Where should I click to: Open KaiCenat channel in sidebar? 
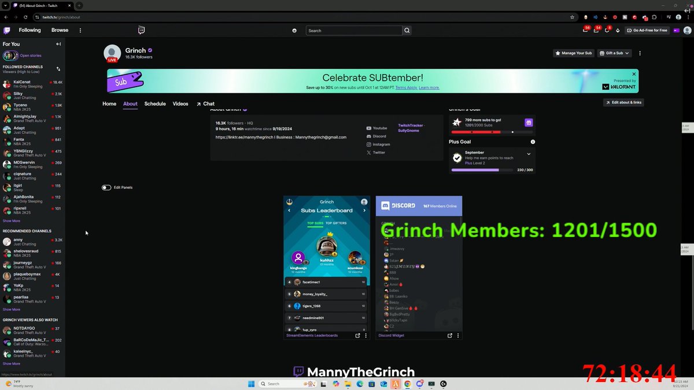point(32,84)
